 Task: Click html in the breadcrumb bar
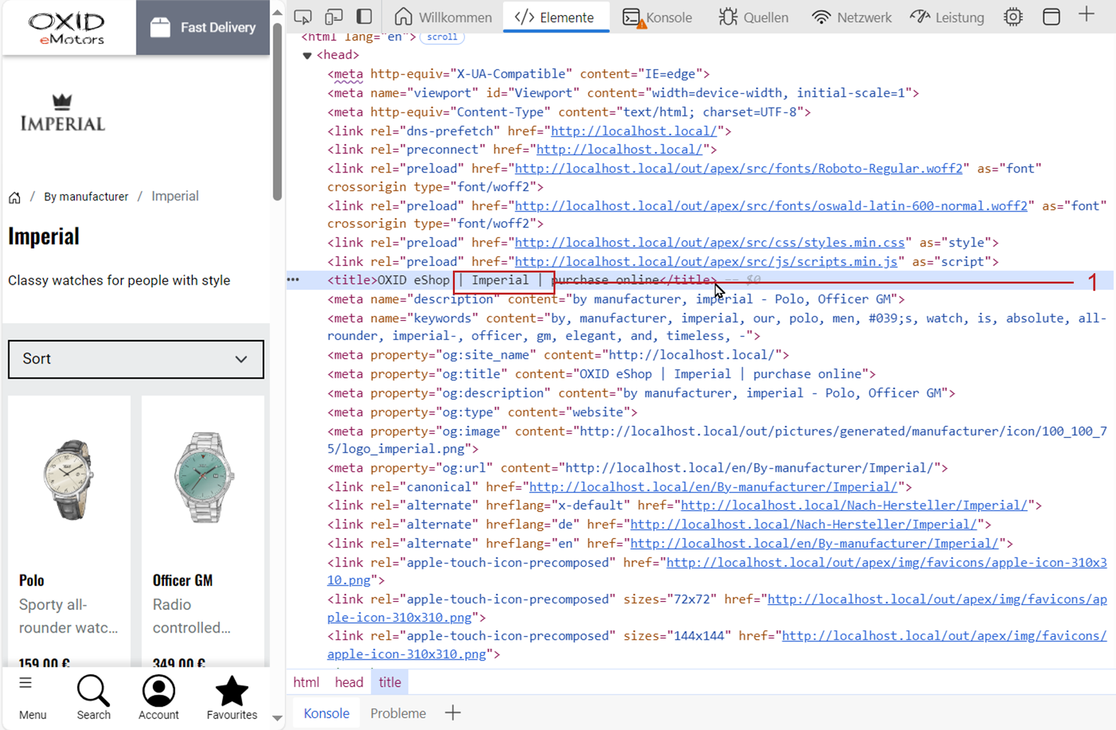click(306, 682)
